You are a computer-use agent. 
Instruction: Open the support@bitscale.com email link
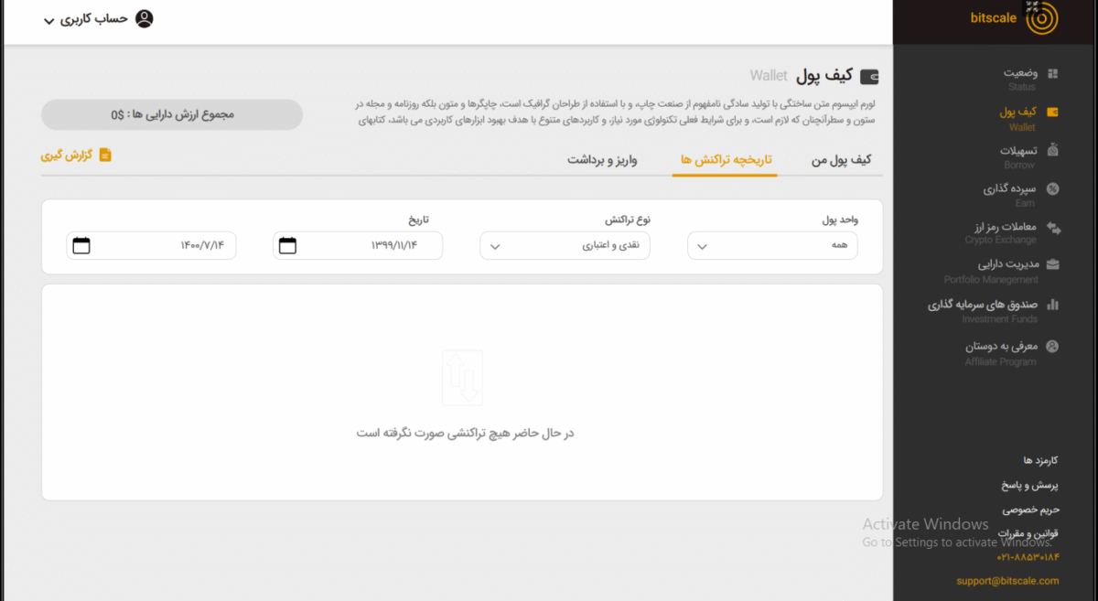point(1007,581)
